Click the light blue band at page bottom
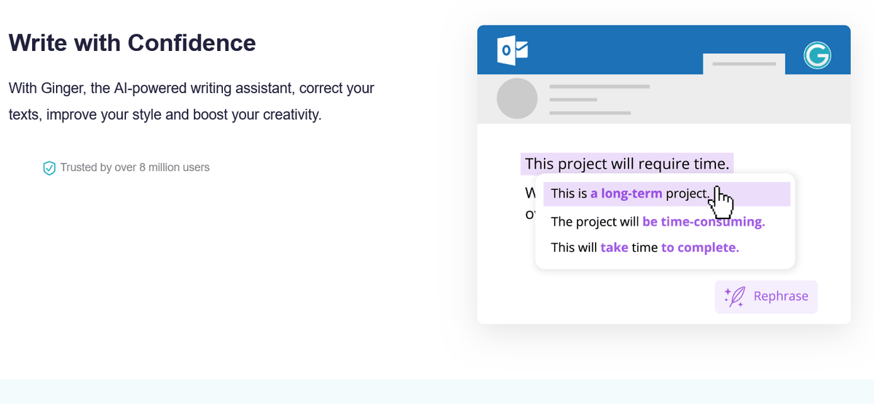874x404 pixels. 437,392
